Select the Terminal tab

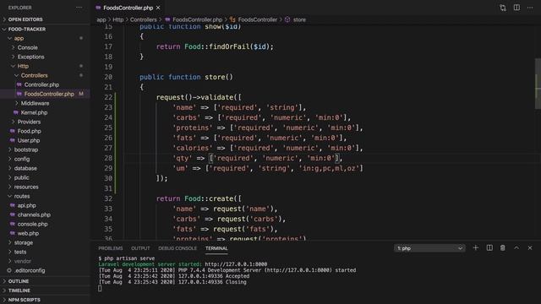tap(216, 248)
